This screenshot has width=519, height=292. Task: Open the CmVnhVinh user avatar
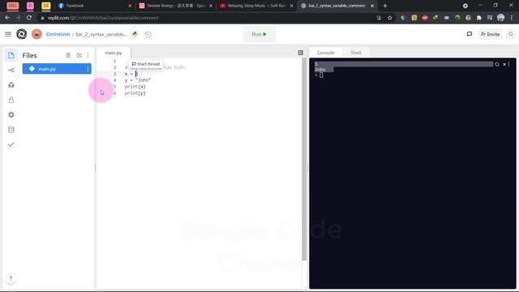tap(36, 34)
